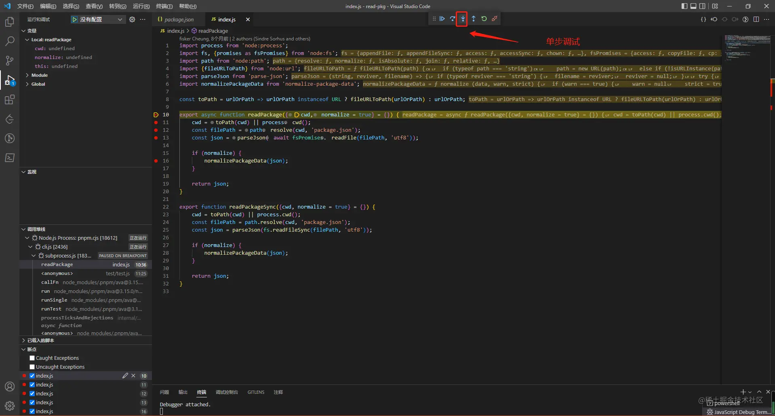This screenshot has height=416, width=775.
Task: Click the Step Into debug button
Action: 463,19
